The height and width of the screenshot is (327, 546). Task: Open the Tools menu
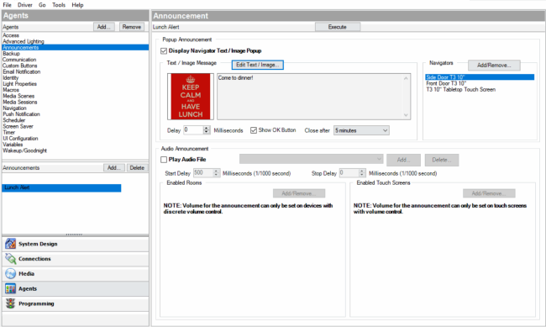click(x=59, y=5)
